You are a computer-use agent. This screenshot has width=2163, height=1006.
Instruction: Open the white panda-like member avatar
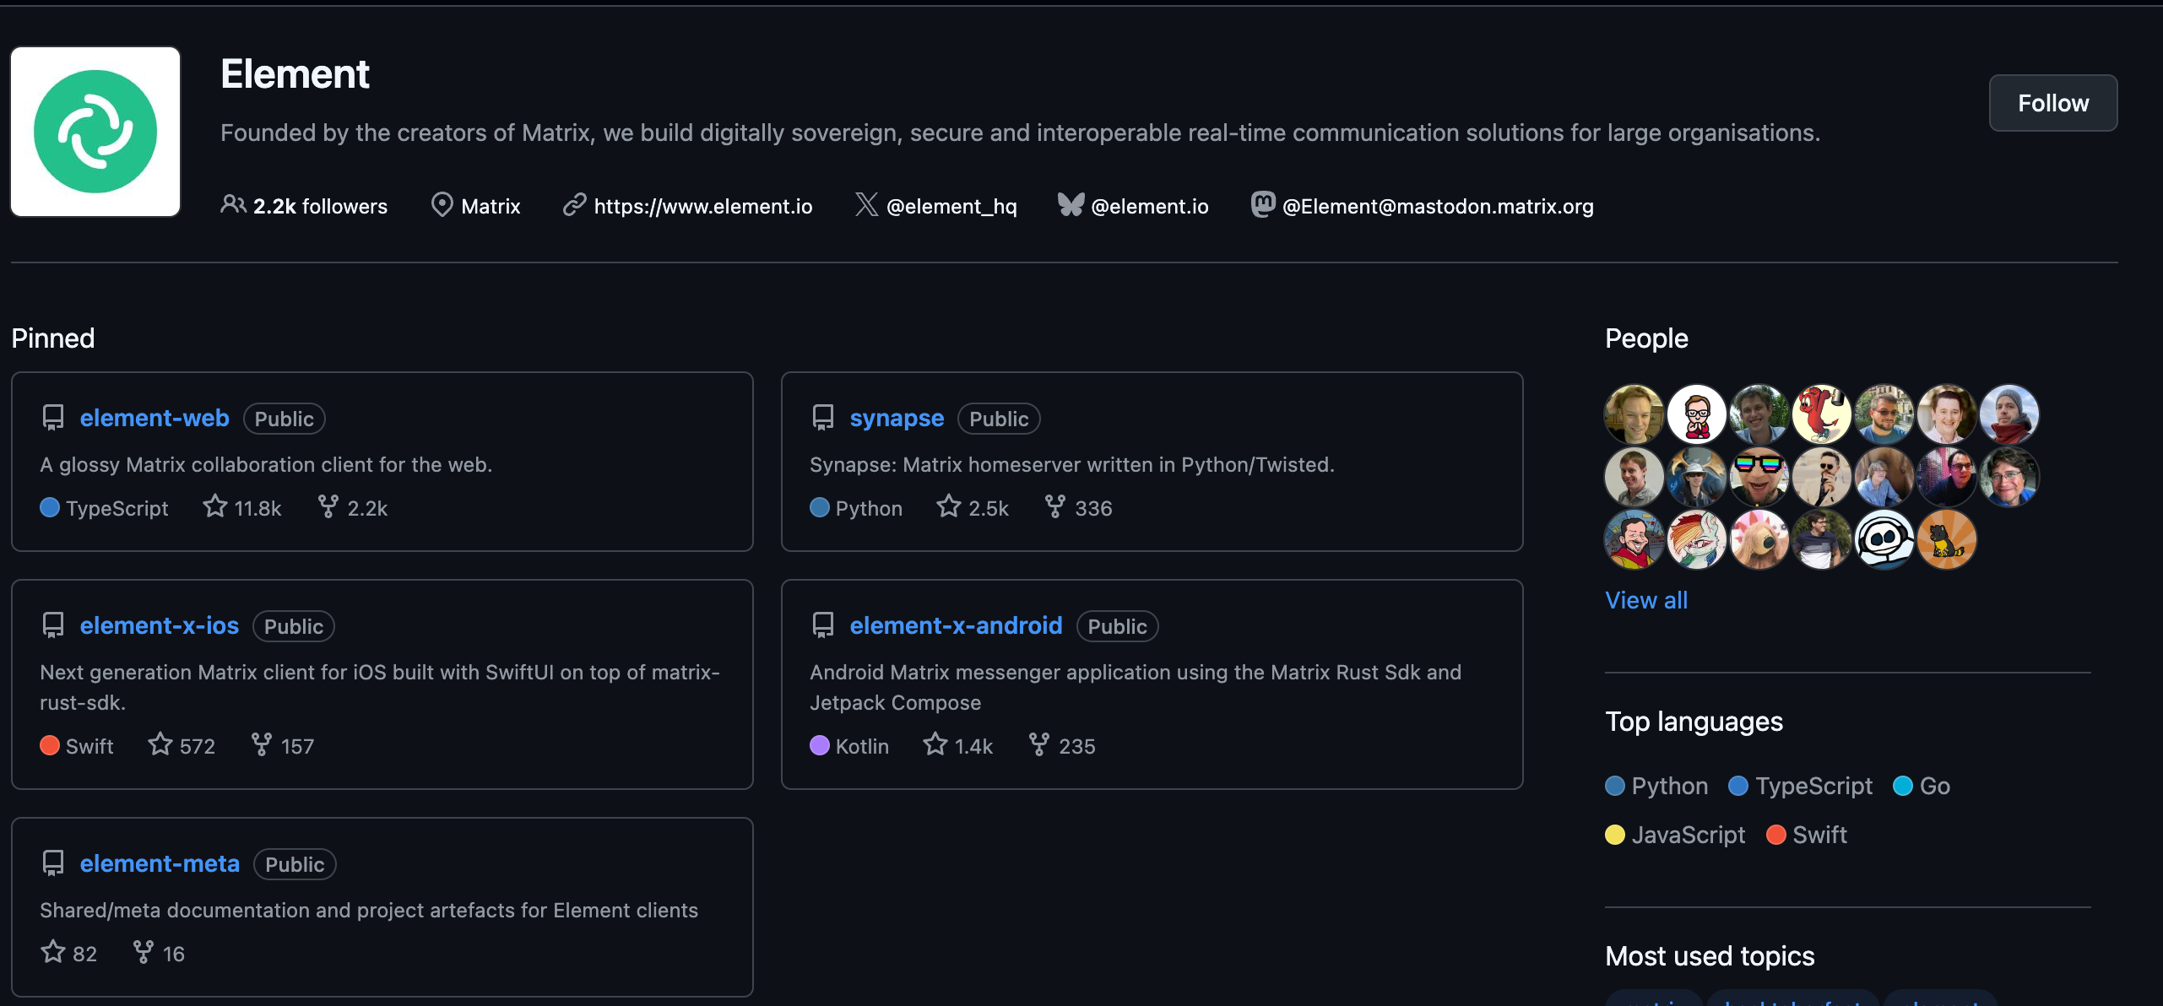[1884, 539]
